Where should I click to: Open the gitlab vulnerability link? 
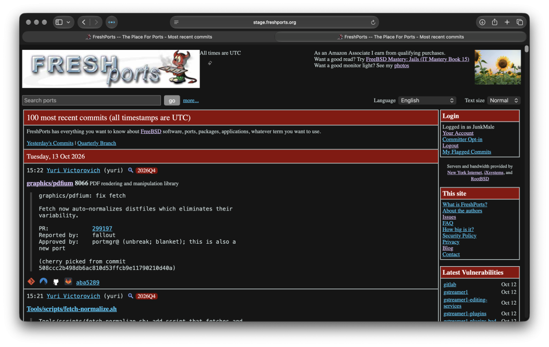(x=450, y=285)
